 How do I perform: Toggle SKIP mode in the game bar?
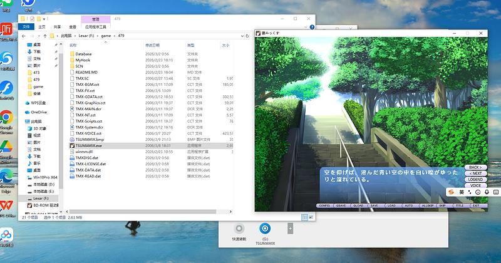pos(442,205)
